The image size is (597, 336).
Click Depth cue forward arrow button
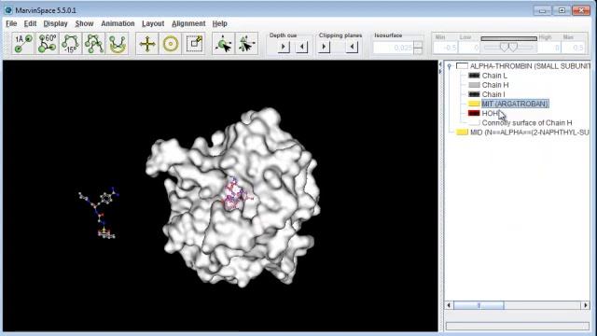click(x=284, y=47)
